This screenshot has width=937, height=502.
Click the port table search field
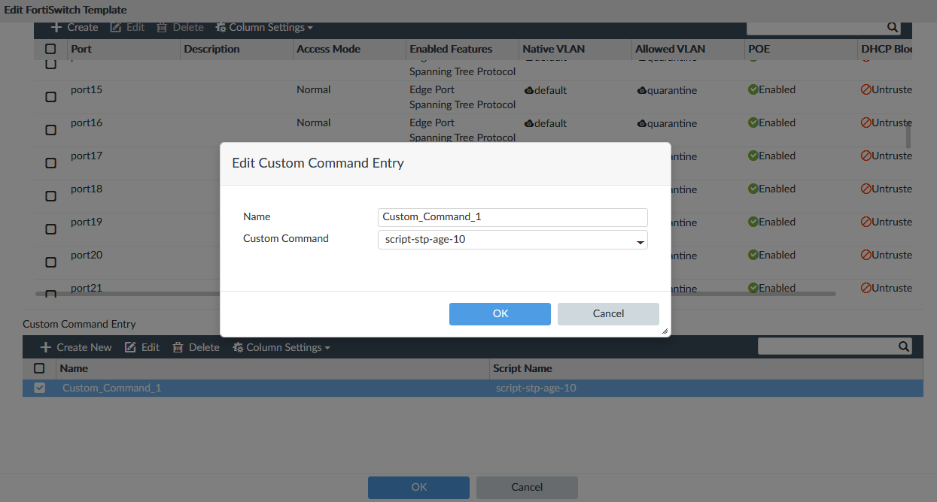(817, 27)
